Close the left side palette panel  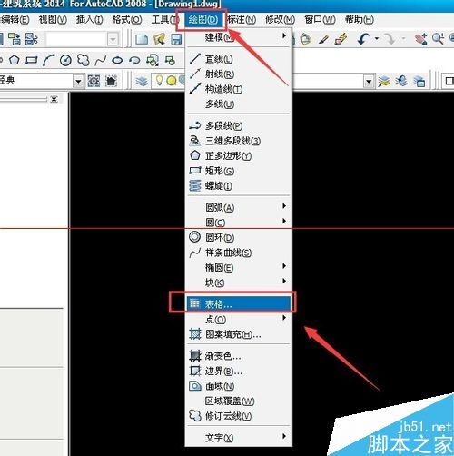tap(54, 99)
